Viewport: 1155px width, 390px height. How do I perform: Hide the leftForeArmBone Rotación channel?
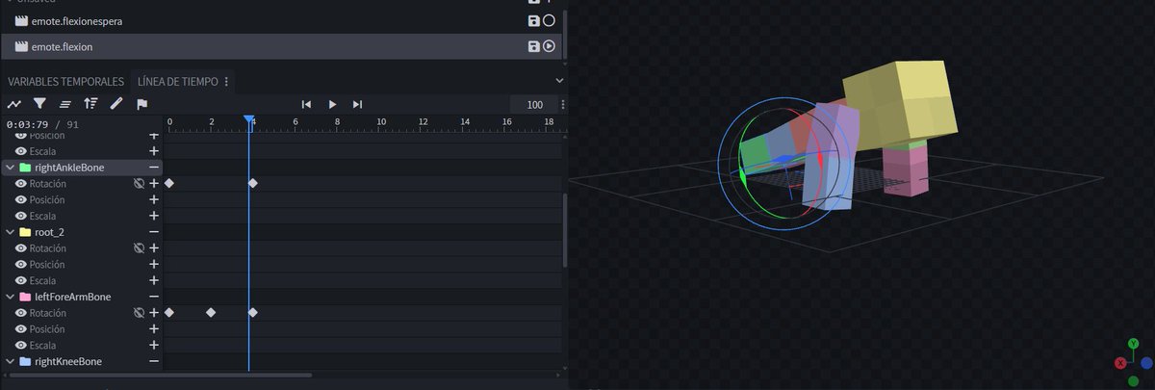pyautogui.click(x=20, y=313)
